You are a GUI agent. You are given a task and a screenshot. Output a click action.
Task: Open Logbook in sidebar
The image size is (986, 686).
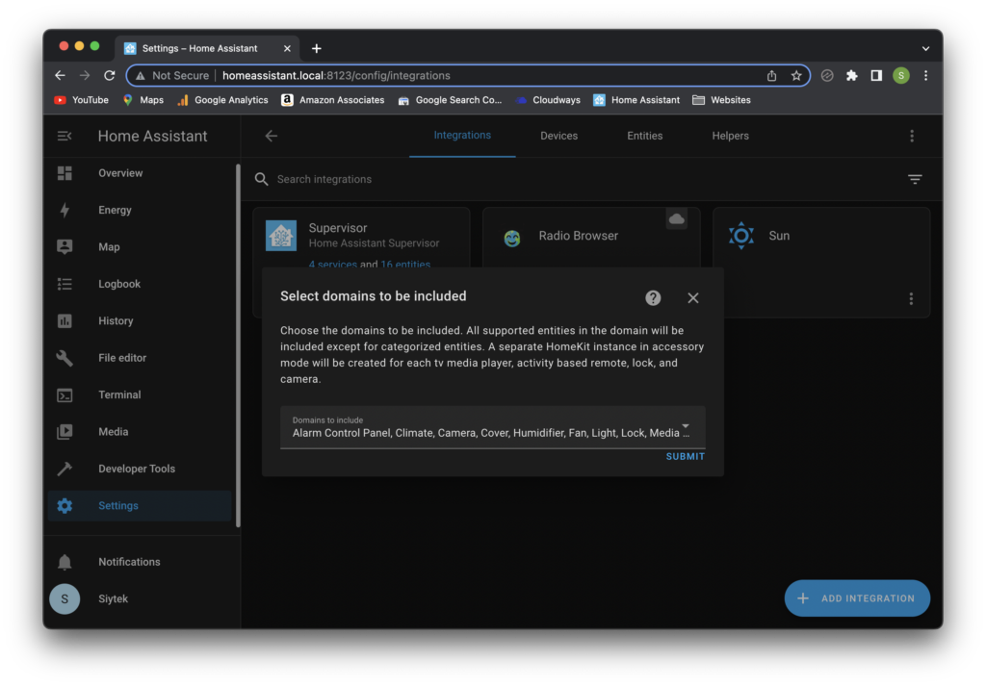click(x=140, y=284)
